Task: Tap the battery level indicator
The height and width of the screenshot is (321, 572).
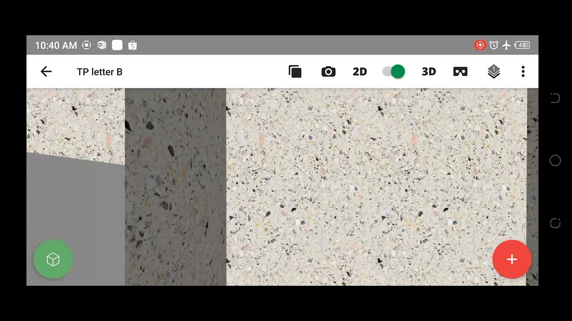Action: (522, 45)
